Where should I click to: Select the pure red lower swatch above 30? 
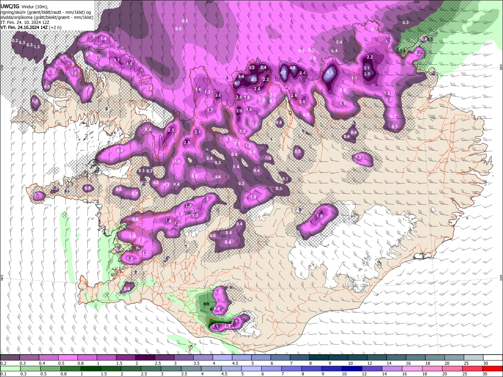pos(492,368)
